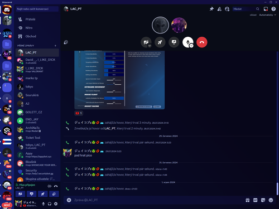Share screen from voice panel button
This screenshot has height=209, width=279.
31,194
